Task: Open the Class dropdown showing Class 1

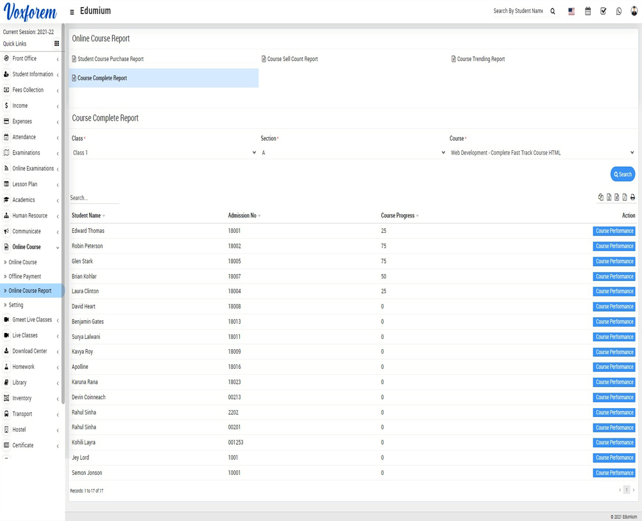Action: (164, 153)
